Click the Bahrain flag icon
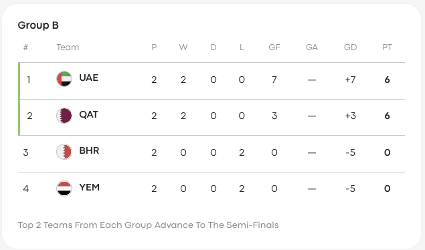Viewport: 425px width, 250px height. tap(64, 152)
